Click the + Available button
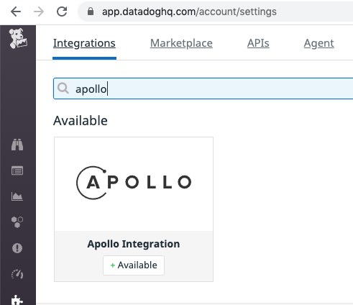 (x=134, y=265)
